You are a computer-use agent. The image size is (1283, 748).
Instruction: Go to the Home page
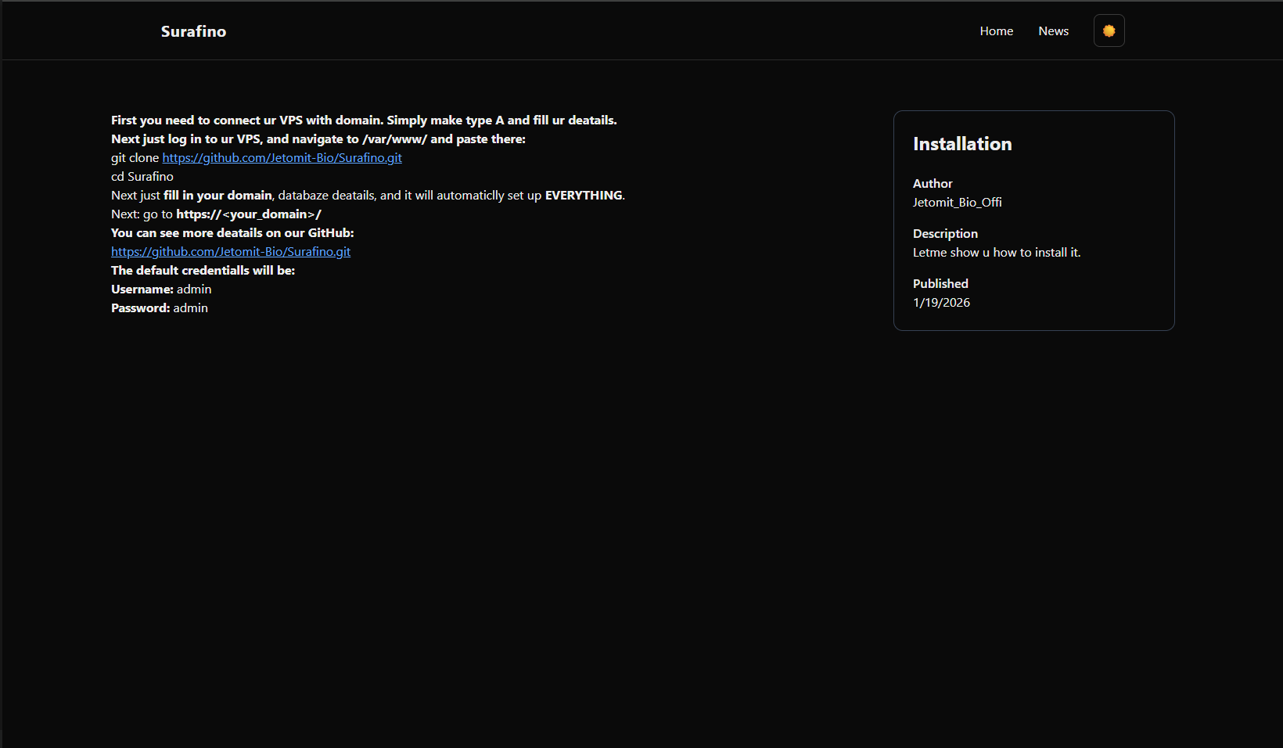996,31
